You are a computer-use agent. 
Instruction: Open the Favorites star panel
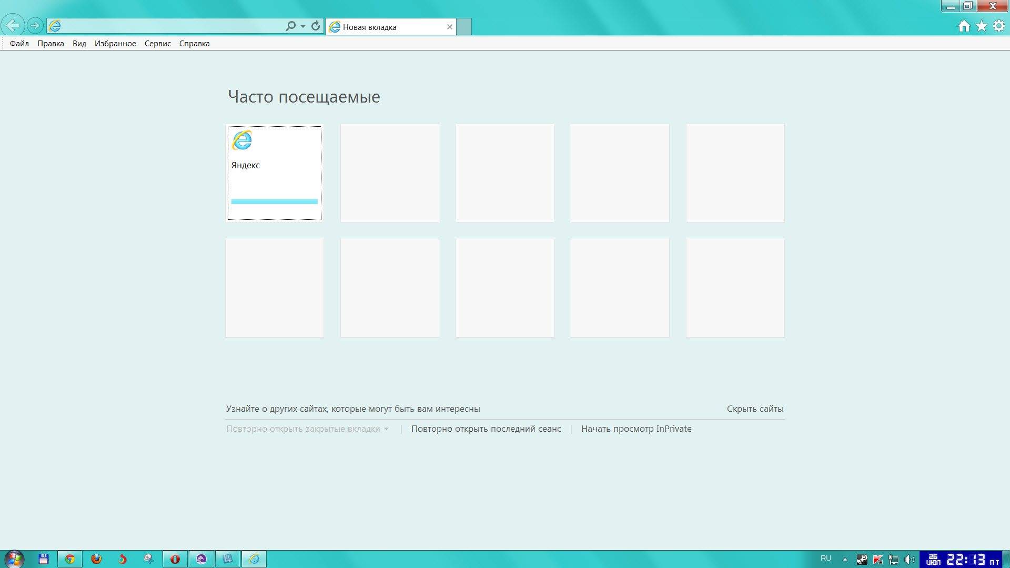(981, 26)
